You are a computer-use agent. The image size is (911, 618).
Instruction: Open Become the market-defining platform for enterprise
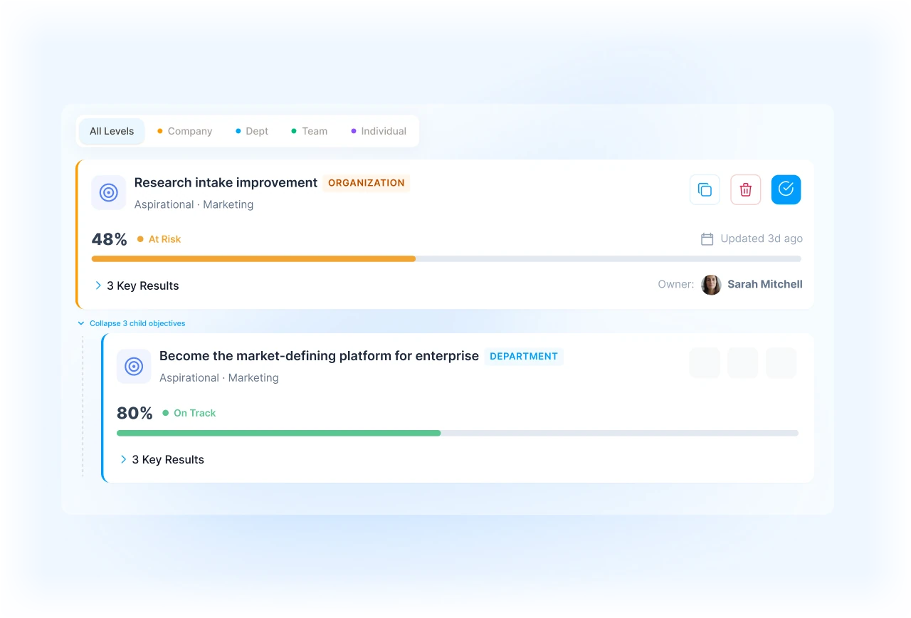tap(319, 356)
